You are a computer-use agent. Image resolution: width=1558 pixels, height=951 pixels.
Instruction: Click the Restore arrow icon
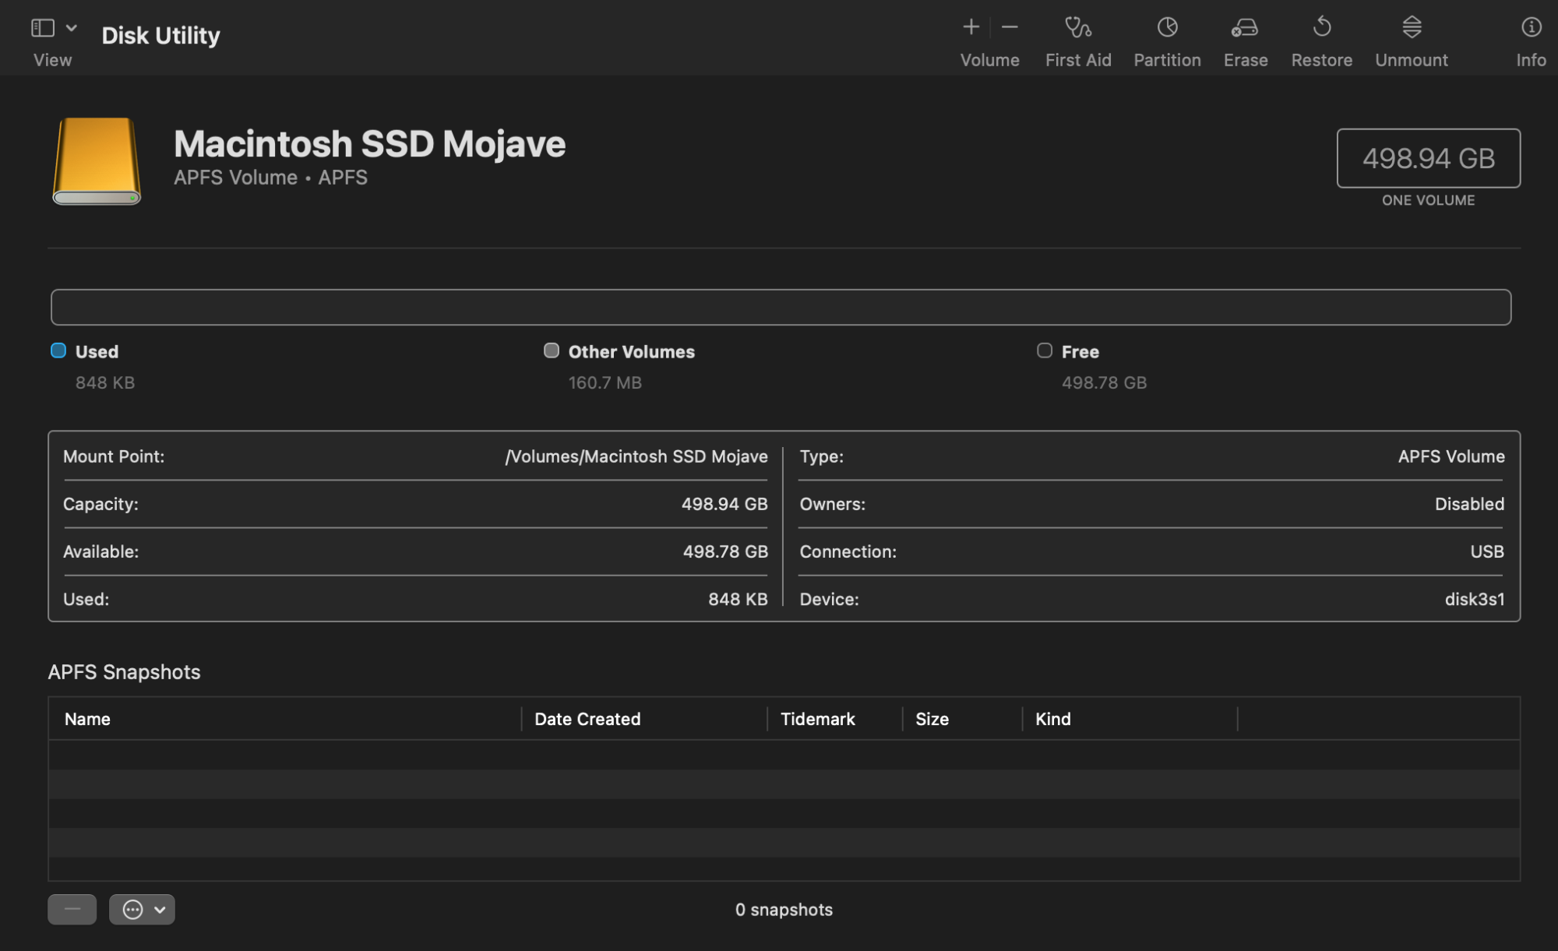(x=1322, y=27)
